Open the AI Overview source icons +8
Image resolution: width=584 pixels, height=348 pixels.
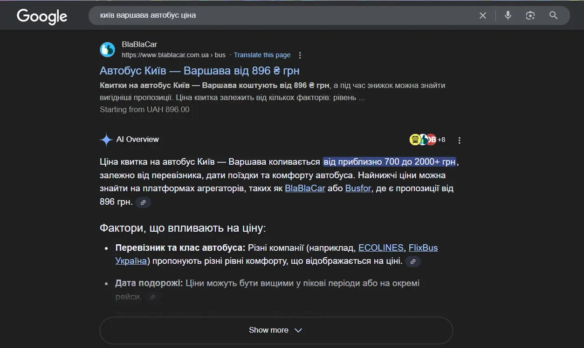(x=427, y=140)
